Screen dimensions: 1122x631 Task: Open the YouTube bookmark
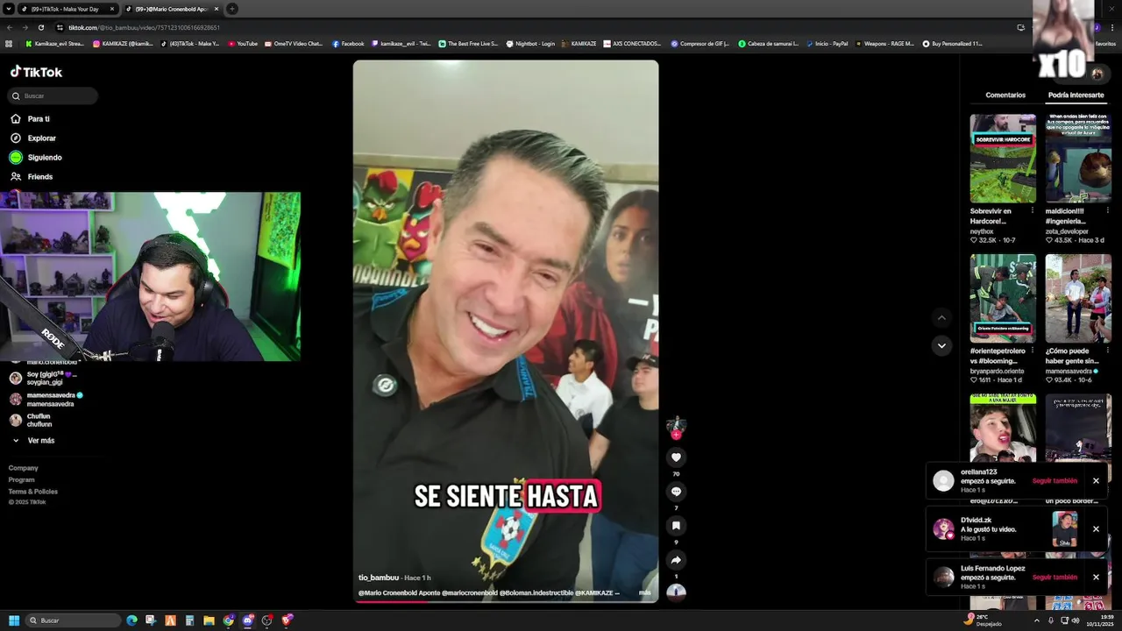pos(242,43)
